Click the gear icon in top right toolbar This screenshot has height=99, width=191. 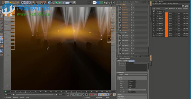click(x=109, y=2)
